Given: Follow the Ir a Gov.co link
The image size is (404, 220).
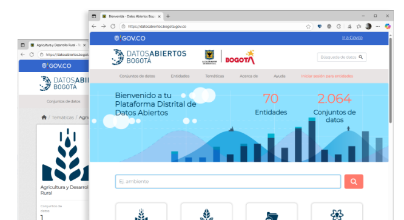Looking at the screenshot, I should (352, 38).
